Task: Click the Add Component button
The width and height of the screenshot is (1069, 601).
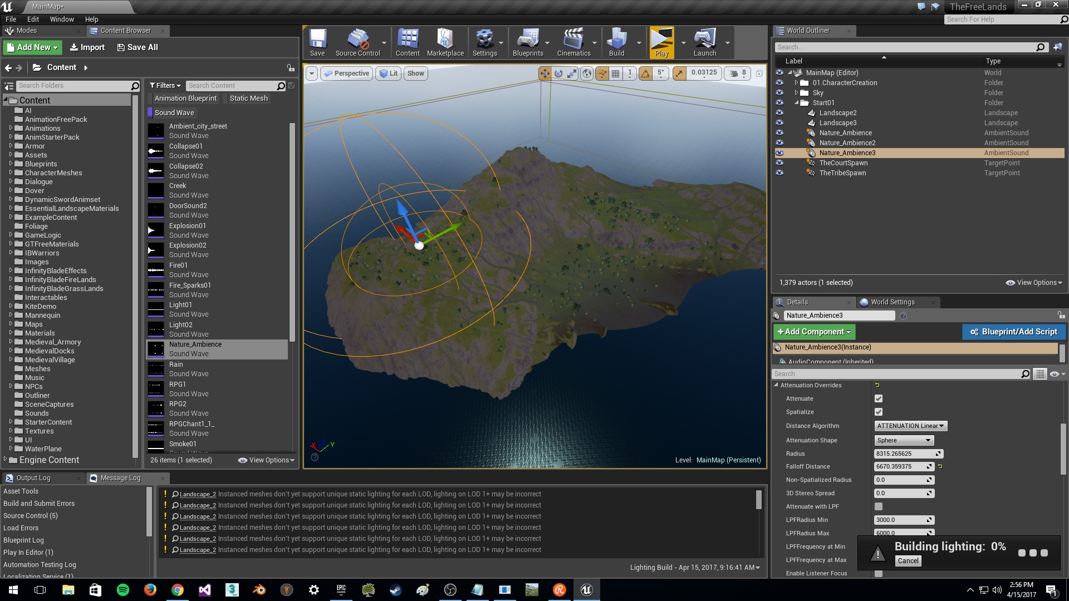Action: coord(814,332)
